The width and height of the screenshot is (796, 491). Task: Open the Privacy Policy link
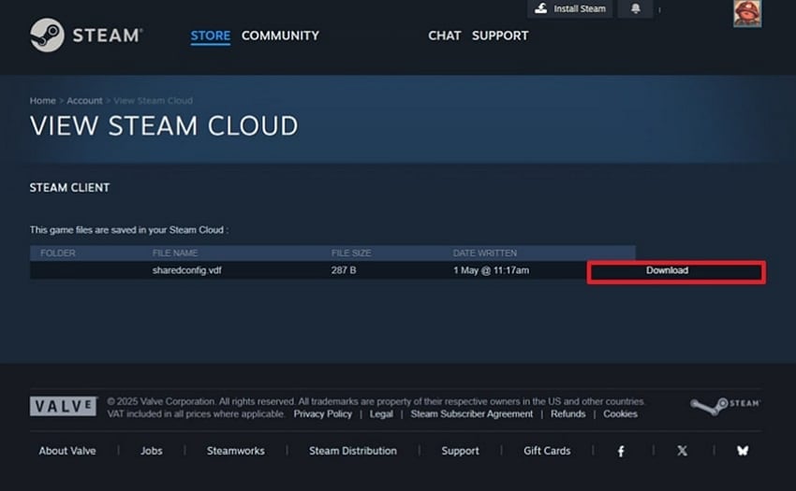(322, 414)
